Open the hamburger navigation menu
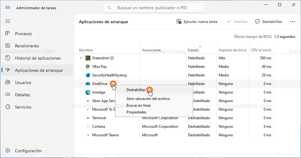Screen dimensions: 301x158 point(8,21)
